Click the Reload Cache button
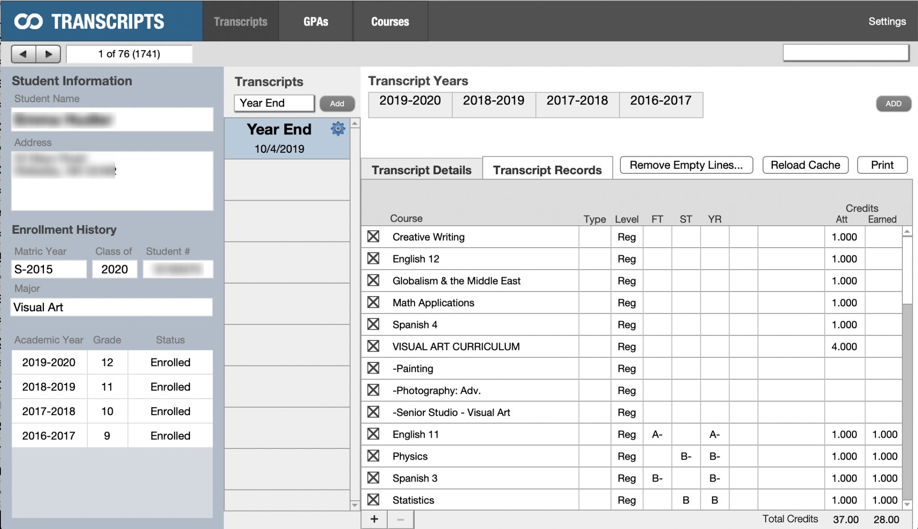This screenshot has width=918, height=529. (x=805, y=165)
